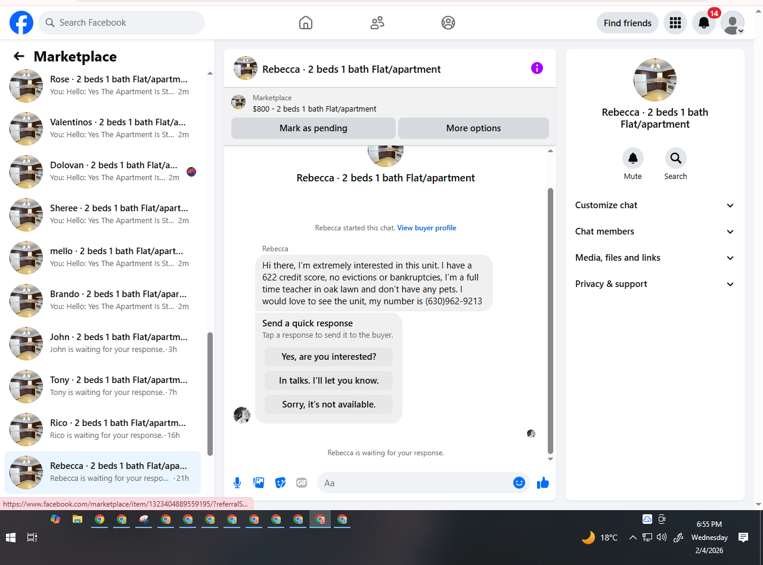
Task: Send quick response "Yes, are you interested?"
Action: click(x=329, y=357)
